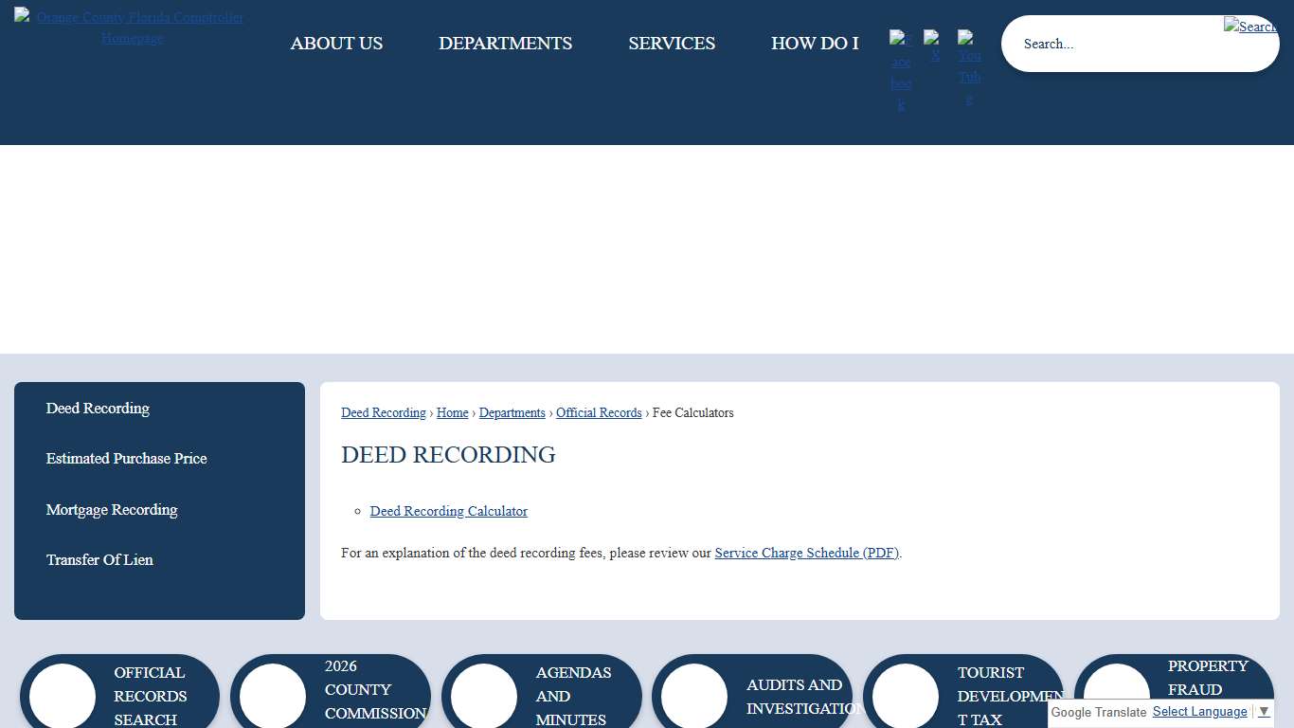Select the Tourist Development Tax circle icon
This screenshot has height=728, width=1294.
click(x=906, y=695)
